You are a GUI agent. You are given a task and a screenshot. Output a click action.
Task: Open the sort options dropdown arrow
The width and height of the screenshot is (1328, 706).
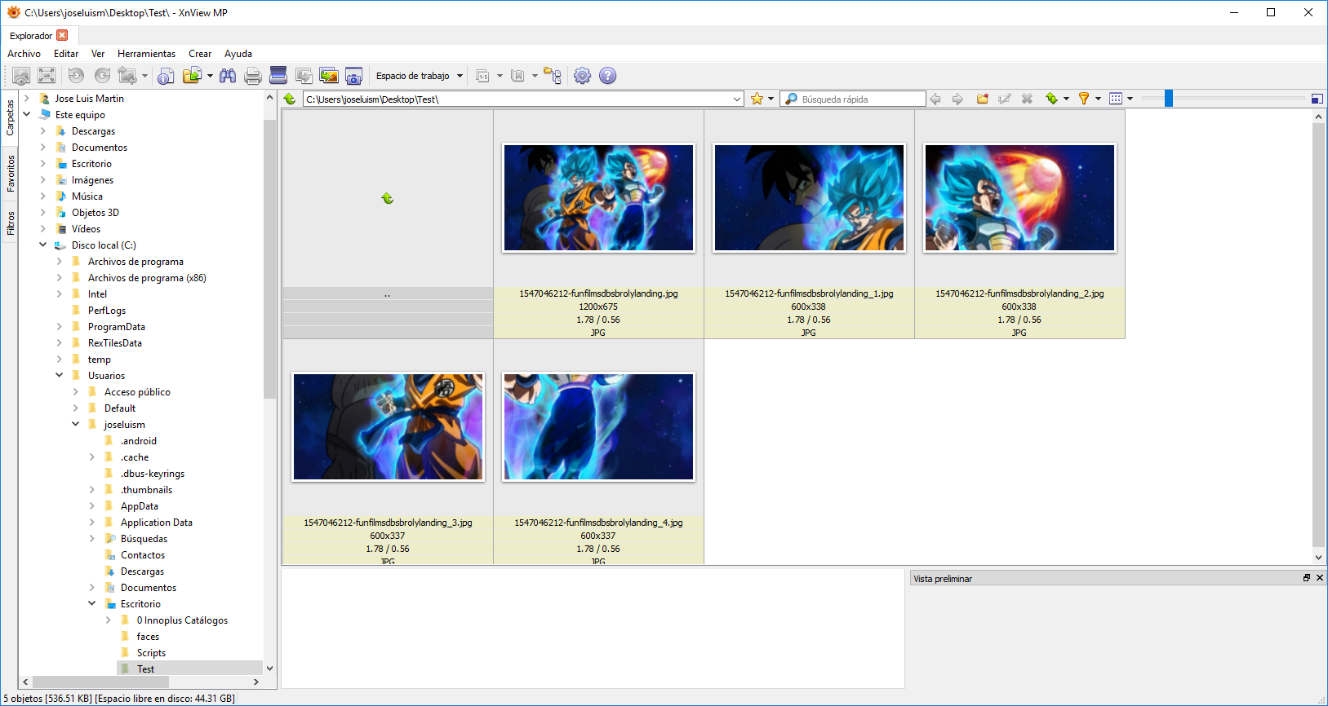click(1066, 99)
